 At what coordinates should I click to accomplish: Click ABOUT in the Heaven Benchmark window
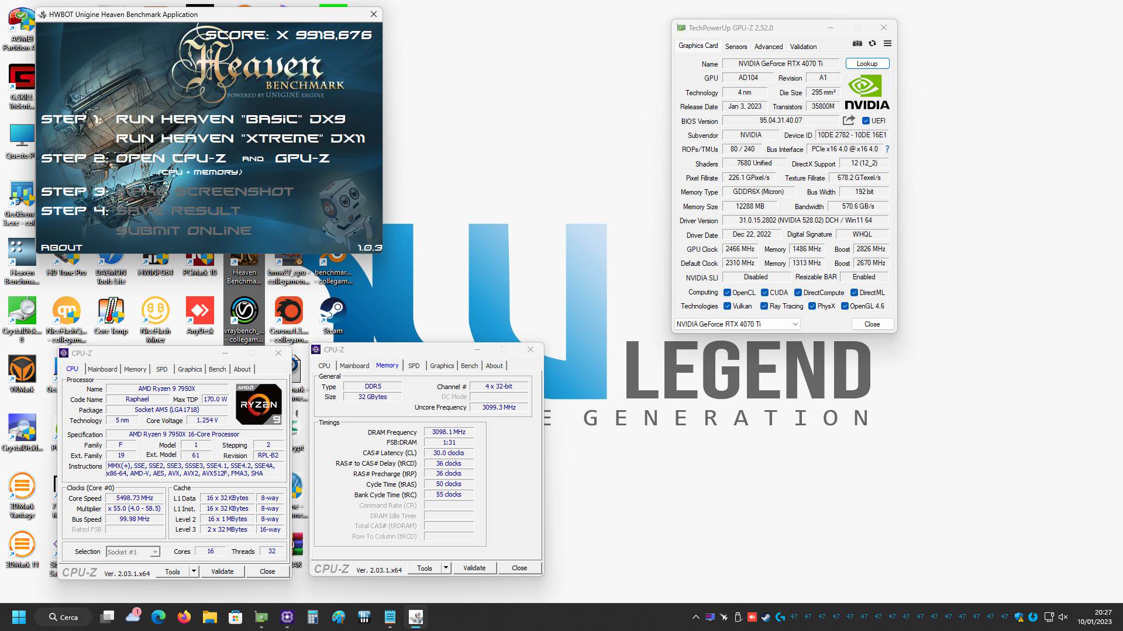pyautogui.click(x=61, y=248)
